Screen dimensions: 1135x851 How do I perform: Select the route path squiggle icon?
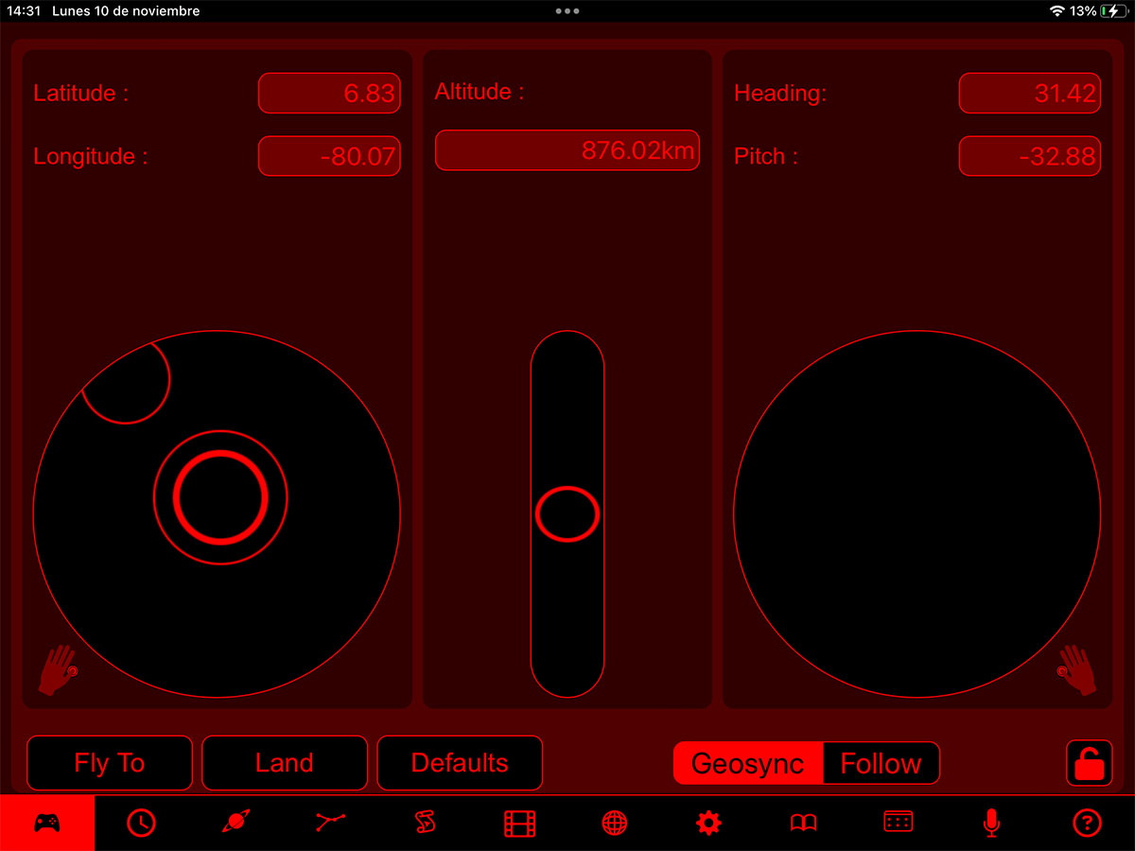[x=425, y=823]
